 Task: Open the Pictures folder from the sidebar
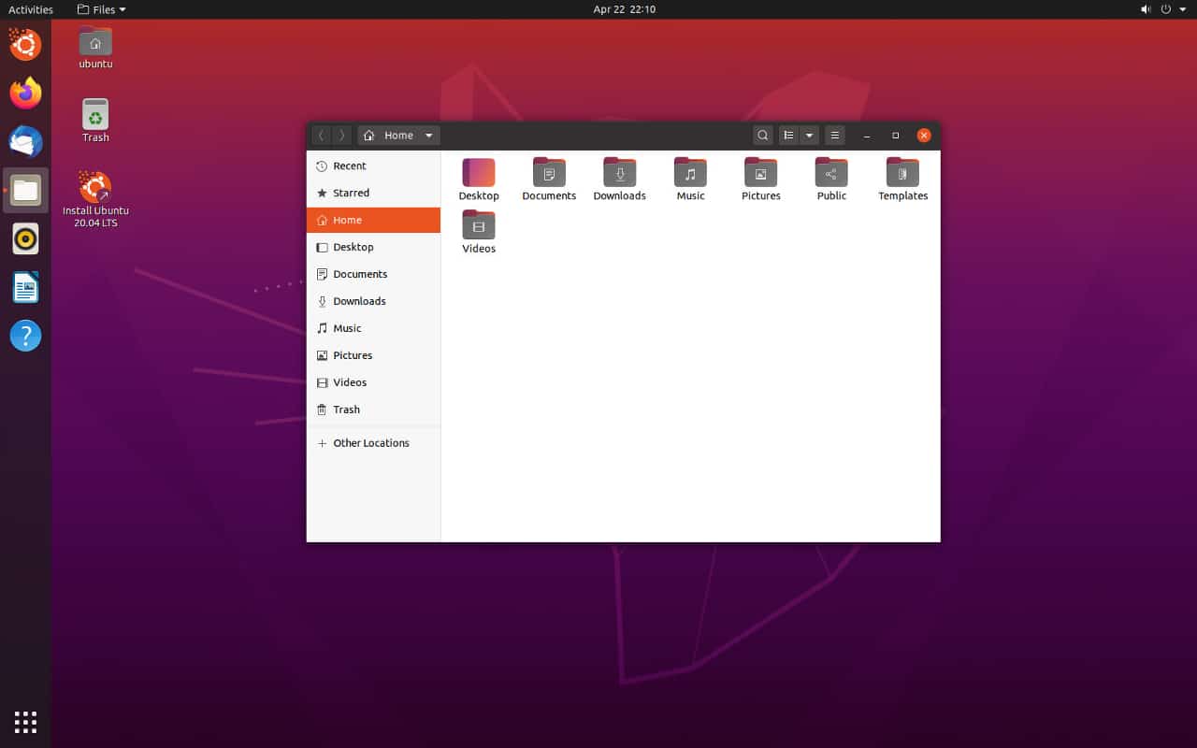(x=354, y=355)
